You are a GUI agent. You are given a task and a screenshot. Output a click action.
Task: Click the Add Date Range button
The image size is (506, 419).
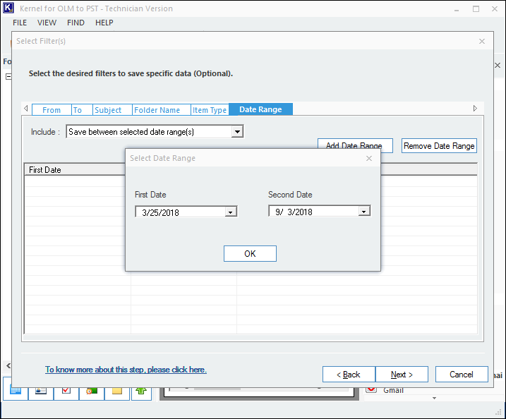[x=355, y=145]
